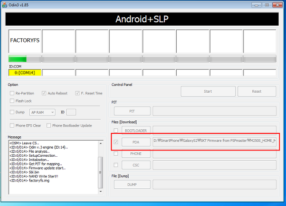Image resolution: width=286 pixels, height=206 pixels.
Task: Click the Message log scroll down arrow
Action: (x=101, y=191)
